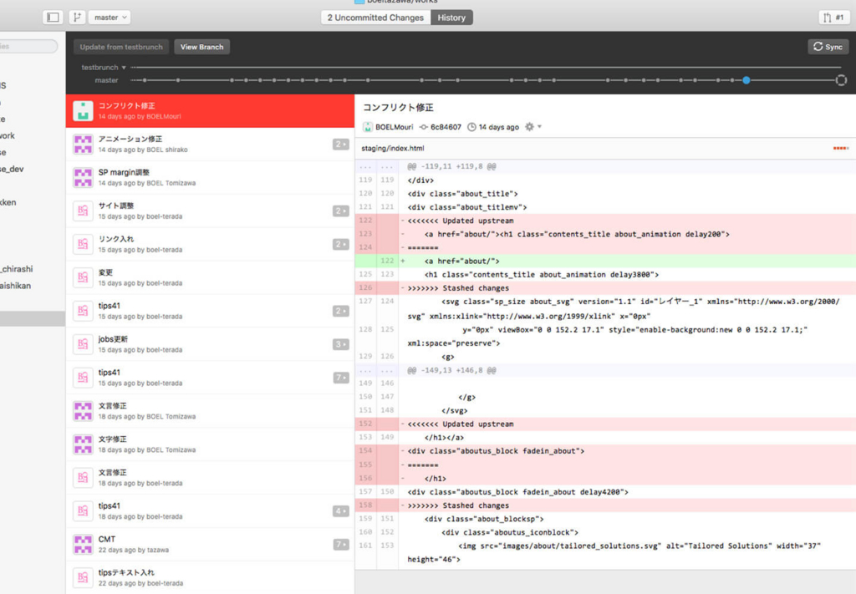Click the clock icon by 14 days ago
This screenshot has height=594, width=856.
click(x=471, y=127)
